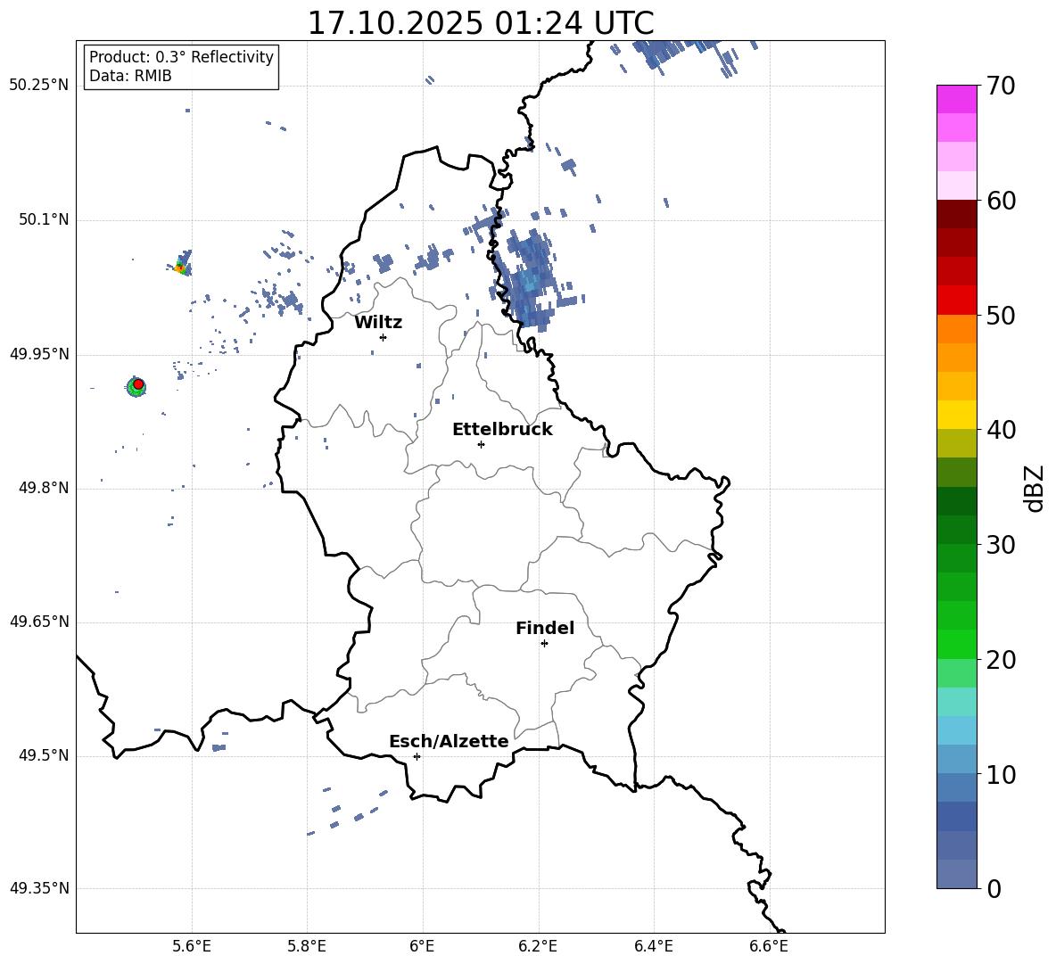The image size is (1056, 964).
Task: Click the longitude label 6.2°E
Action: click(x=538, y=946)
